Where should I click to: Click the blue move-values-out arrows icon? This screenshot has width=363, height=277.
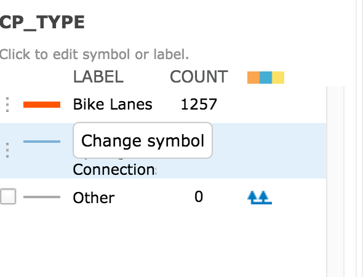pos(260,198)
